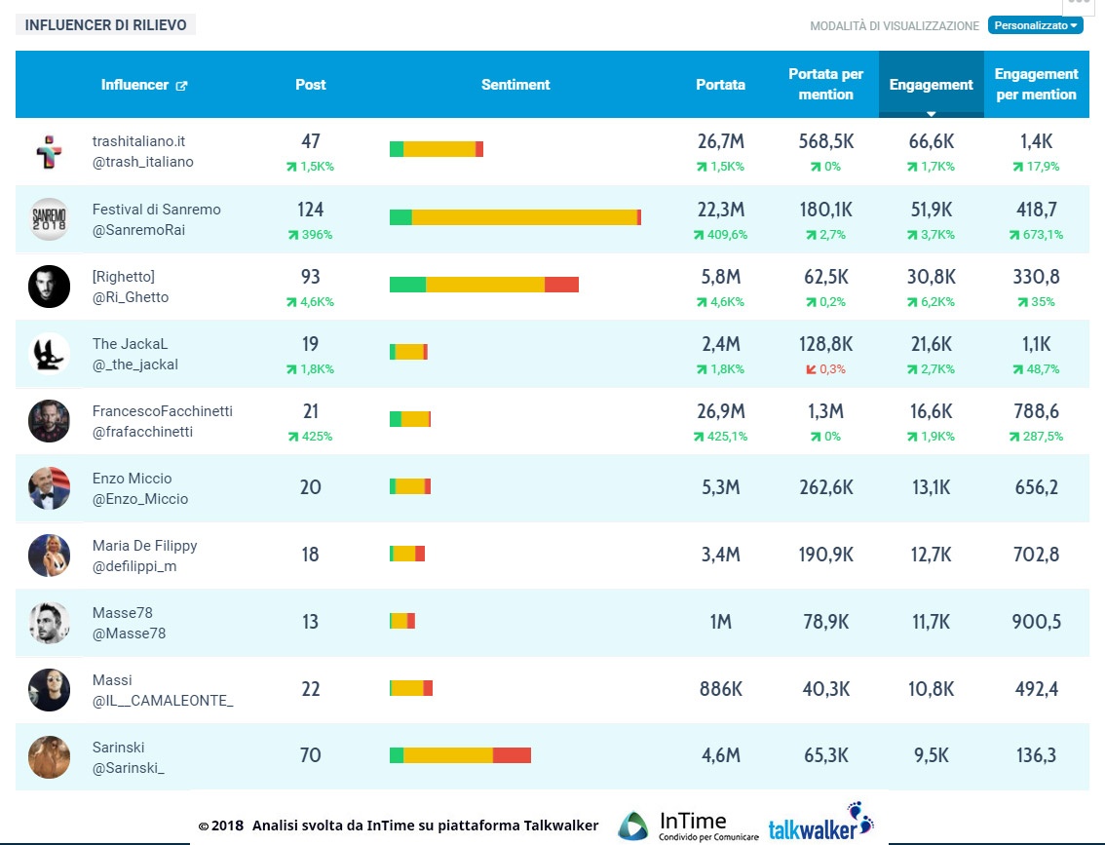The width and height of the screenshot is (1105, 845).
Task: Click the 673,1% Engagement per mention change
Action: pos(1036,235)
